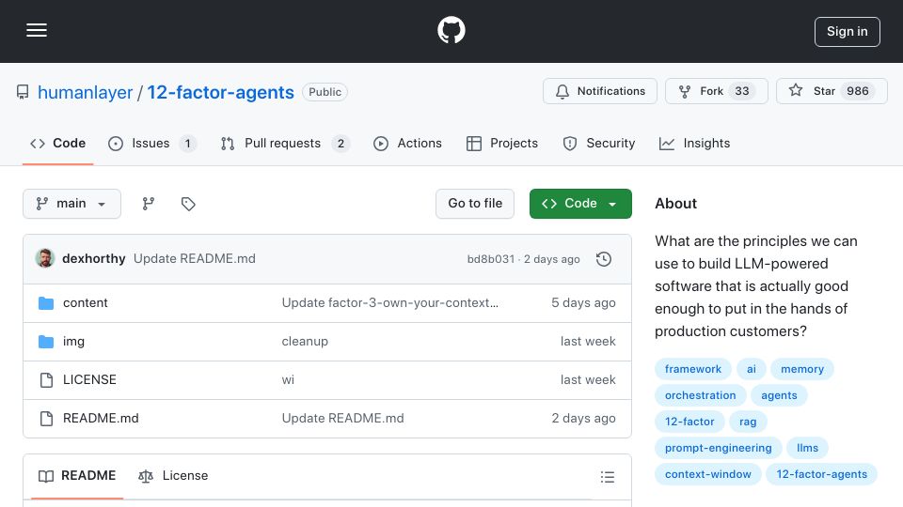Select the License tab
This screenshot has height=507, width=903.
click(173, 476)
